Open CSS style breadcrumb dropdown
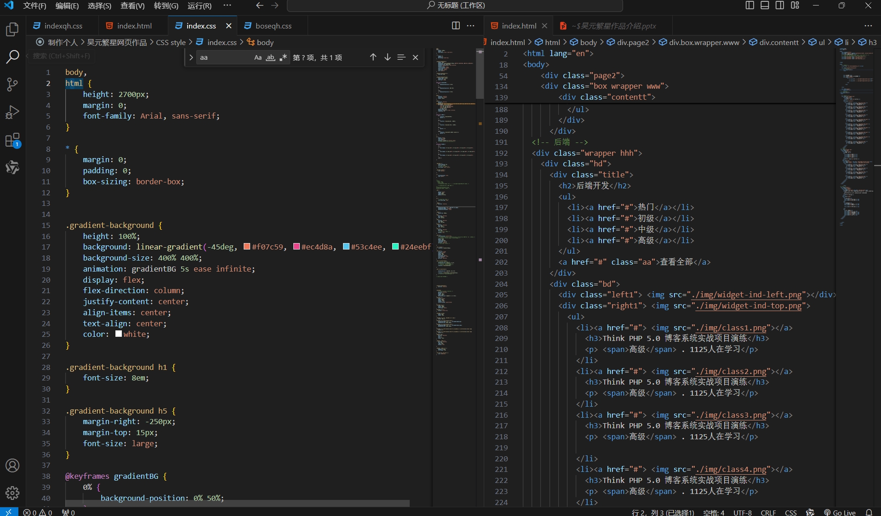Viewport: 881px width, 516px height. pos(171,42)
